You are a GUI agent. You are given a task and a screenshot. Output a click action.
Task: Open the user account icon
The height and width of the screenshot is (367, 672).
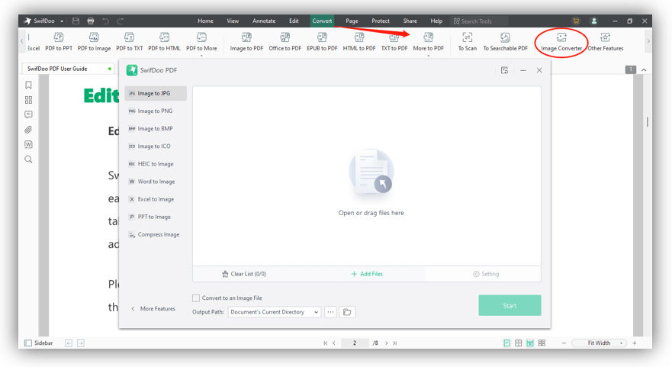pos(594,21)
